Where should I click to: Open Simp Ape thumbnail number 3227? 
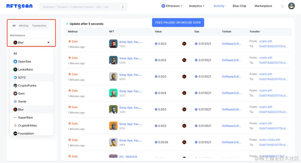(x=113, y=93)
